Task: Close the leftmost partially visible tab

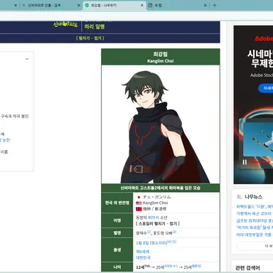Action: [16, 5]
